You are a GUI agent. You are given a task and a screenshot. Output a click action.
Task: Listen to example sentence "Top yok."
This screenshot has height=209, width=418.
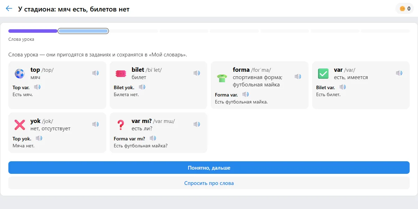pos(39,138)
